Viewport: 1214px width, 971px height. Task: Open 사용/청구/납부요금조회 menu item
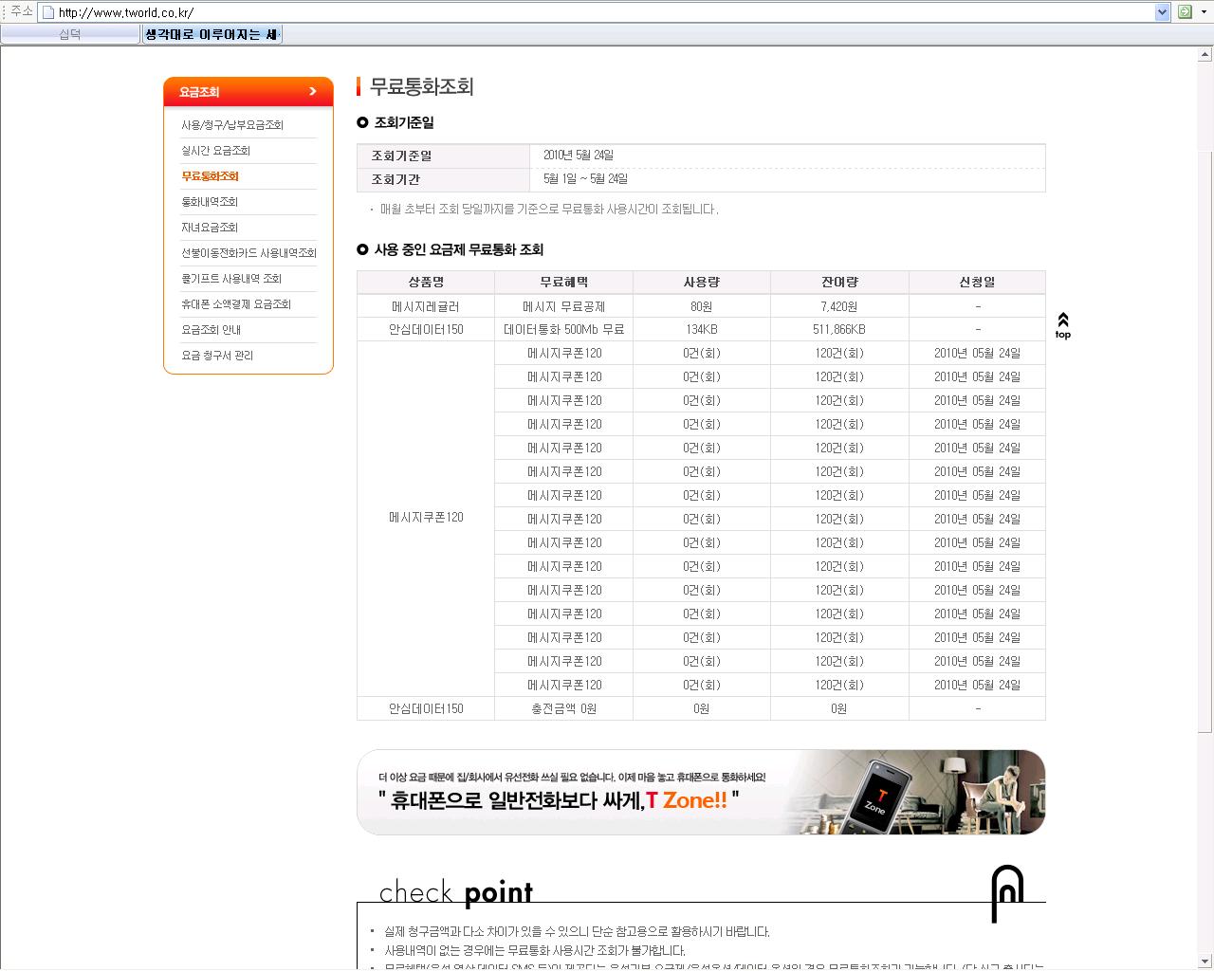(x=232, y=125)
